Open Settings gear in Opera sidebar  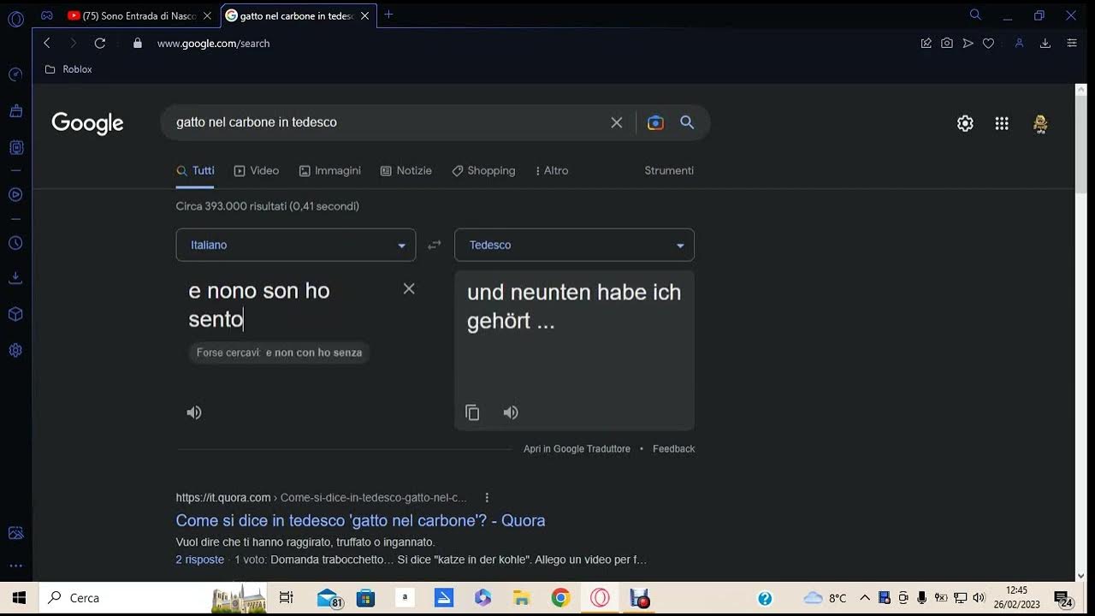point(15,350)
